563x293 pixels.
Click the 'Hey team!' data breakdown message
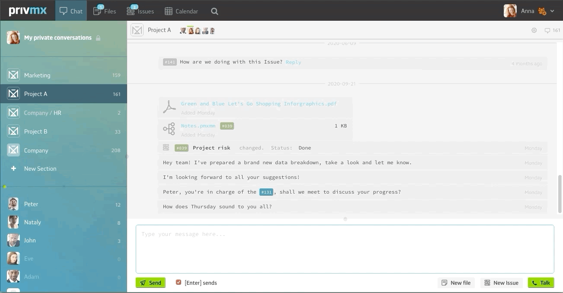point(352,162)
